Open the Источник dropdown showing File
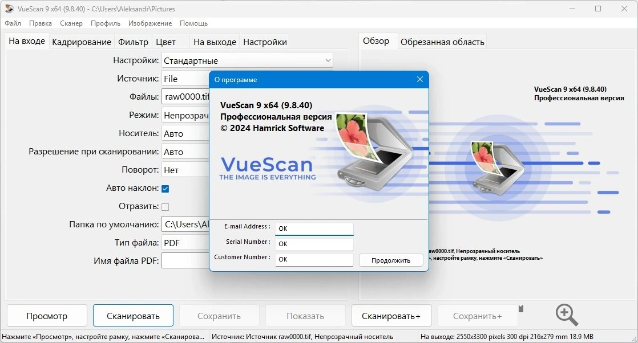 click(x=185, y=79)
